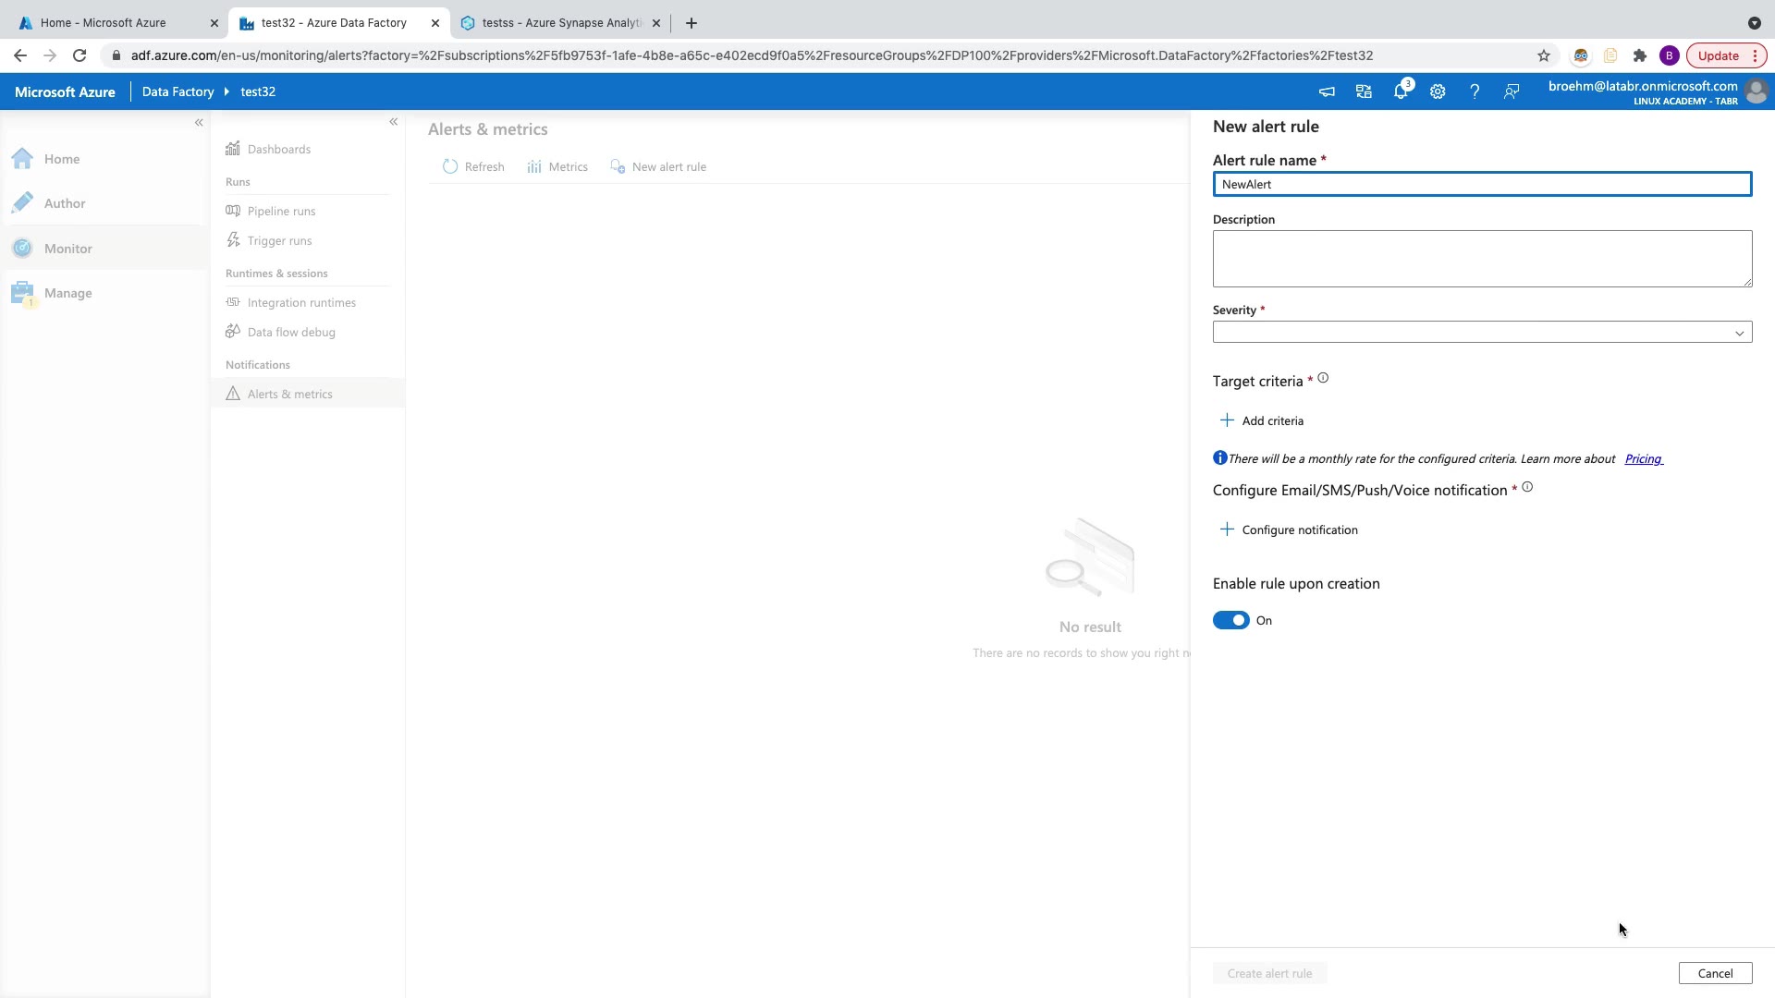Click the Azure announcements megaphone icon
The width and height of the screenshot is (1775, 998).
click(1327, 91)
